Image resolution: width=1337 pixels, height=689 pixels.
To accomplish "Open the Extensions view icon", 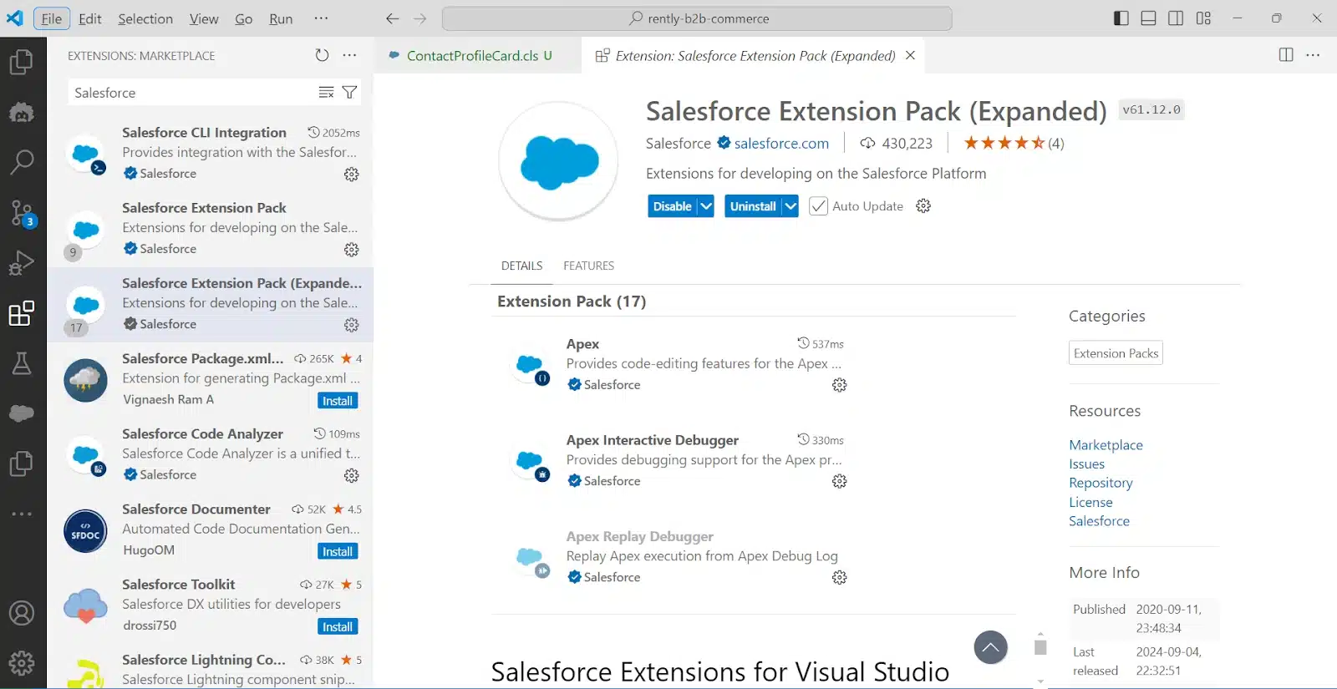I will pyautogui.click(x=22, y=313).
